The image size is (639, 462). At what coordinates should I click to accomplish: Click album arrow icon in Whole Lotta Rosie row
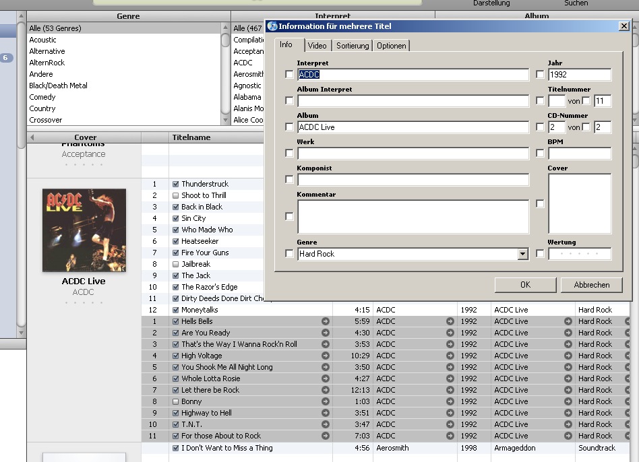click(568, 378)
